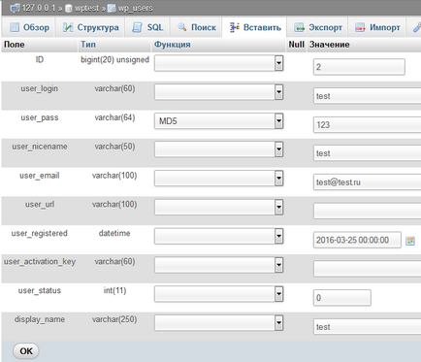Open the function dropdown for user_status
Screen dimensions: 421x362
tap(219, 294)
